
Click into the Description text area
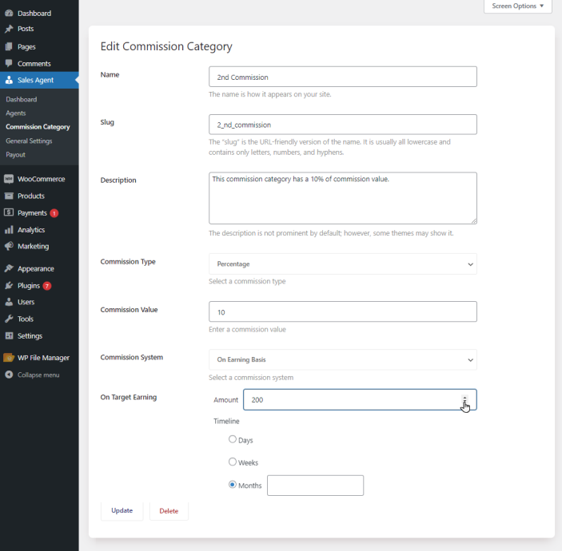click(342, 198)
